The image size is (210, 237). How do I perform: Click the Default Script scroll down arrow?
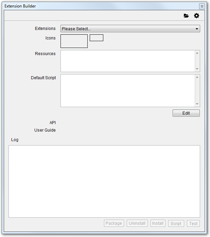click(x=197, y=104)
